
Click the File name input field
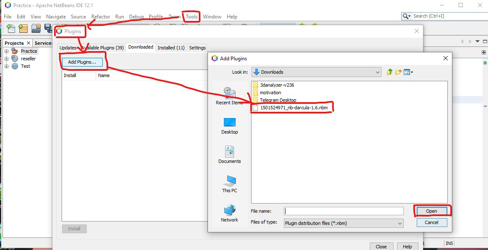(344, 211)
